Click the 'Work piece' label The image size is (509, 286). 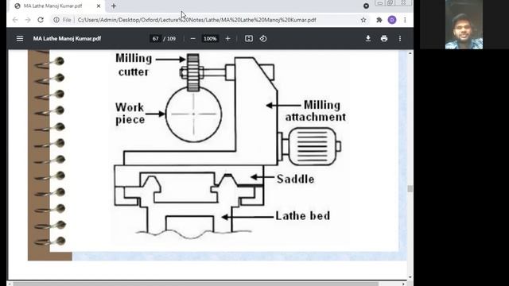[130, 114]
